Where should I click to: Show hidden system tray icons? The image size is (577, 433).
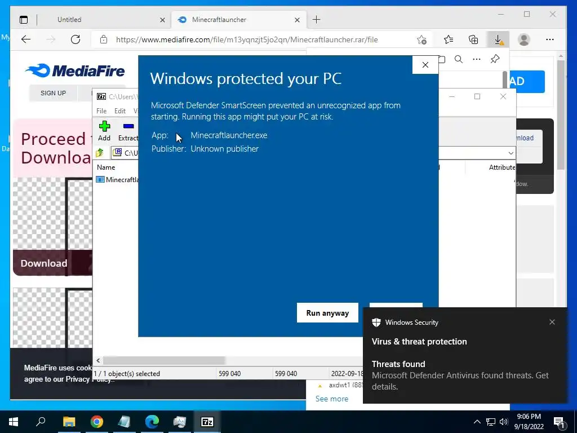click(477, 422)
